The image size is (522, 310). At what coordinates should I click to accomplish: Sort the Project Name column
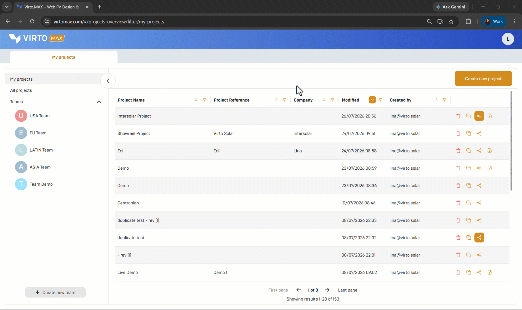(196, 100)
